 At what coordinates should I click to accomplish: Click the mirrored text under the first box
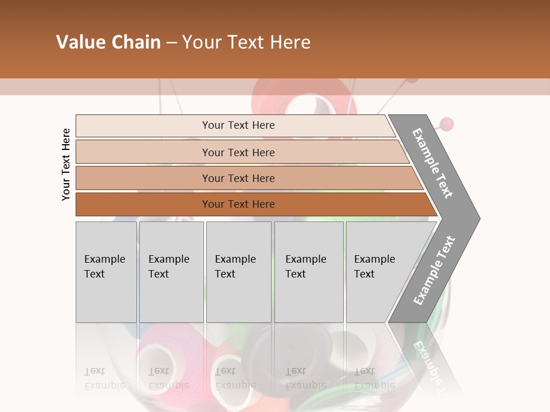click(x=105, y=379)
